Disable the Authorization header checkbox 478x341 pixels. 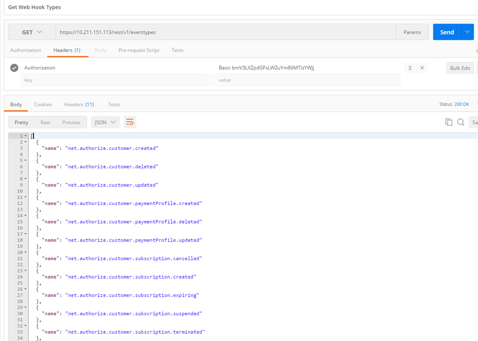(14, 68)
